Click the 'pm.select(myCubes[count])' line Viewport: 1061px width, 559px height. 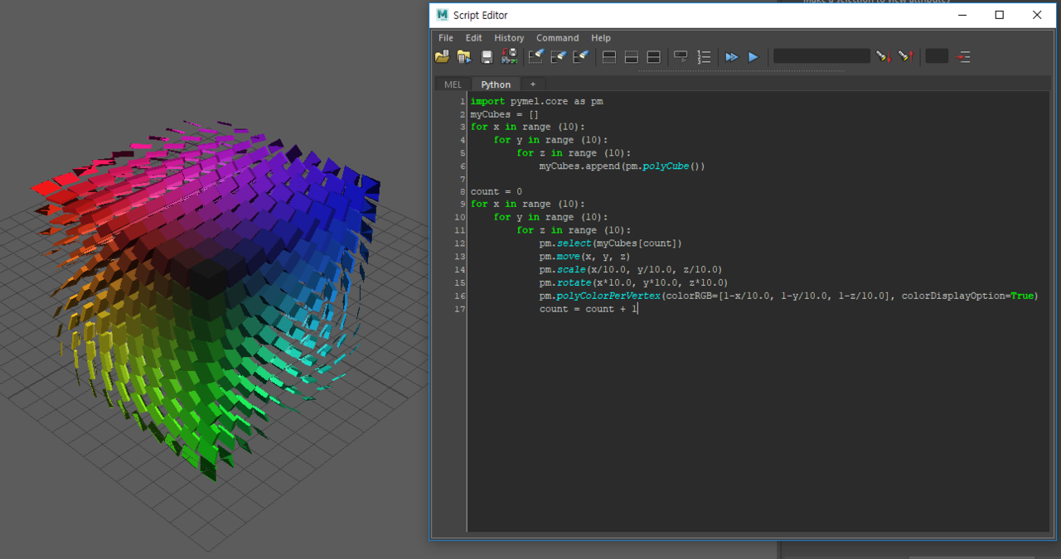click(610, 243)
